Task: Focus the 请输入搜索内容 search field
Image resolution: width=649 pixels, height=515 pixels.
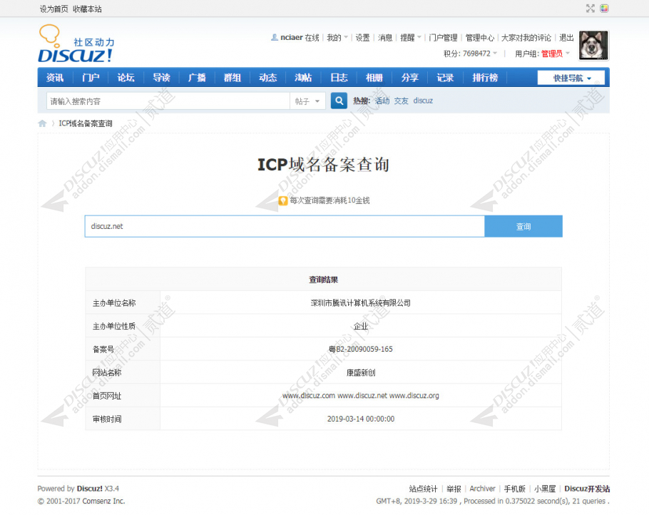Action: [x=168, y=101]
